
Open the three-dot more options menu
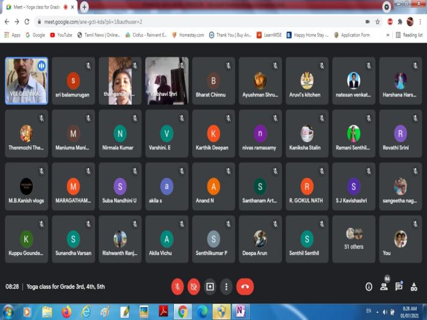pos(226,286)
